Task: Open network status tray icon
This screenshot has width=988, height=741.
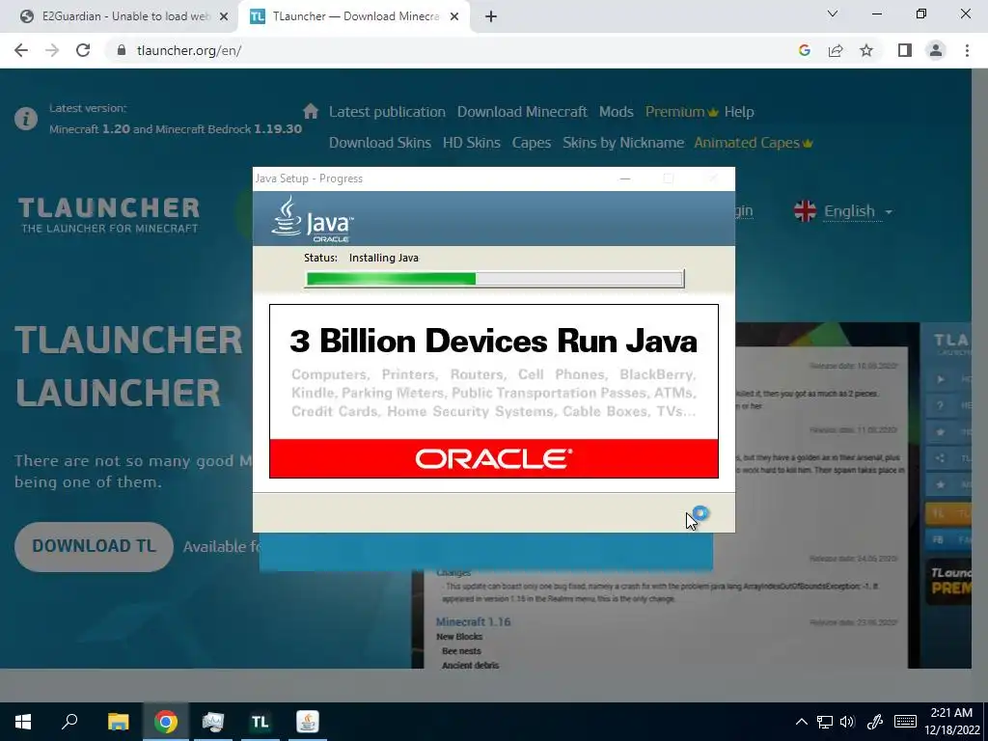Action: pos(825,722)
